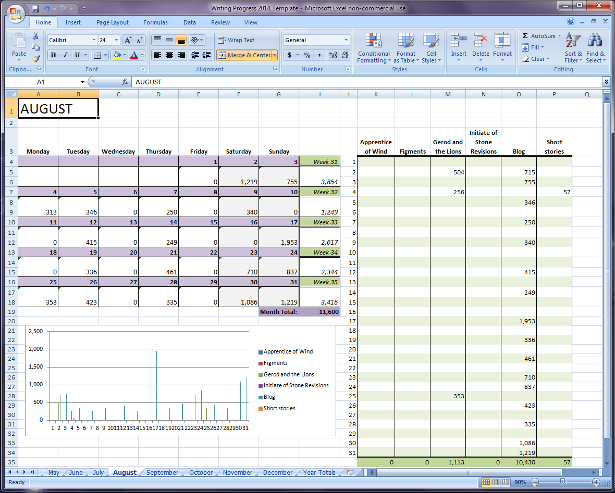Viewport: 615px width, 493px height.
Task: Click the embedded word count chart
Action: coord(156,380)
